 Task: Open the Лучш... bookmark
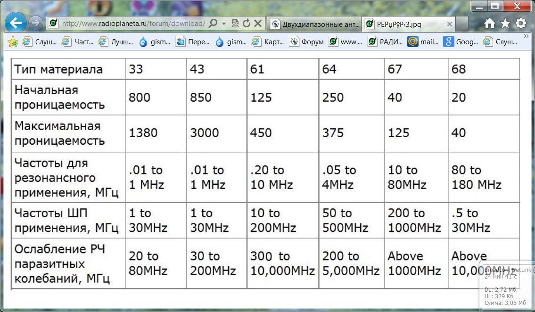pos(115,42)
